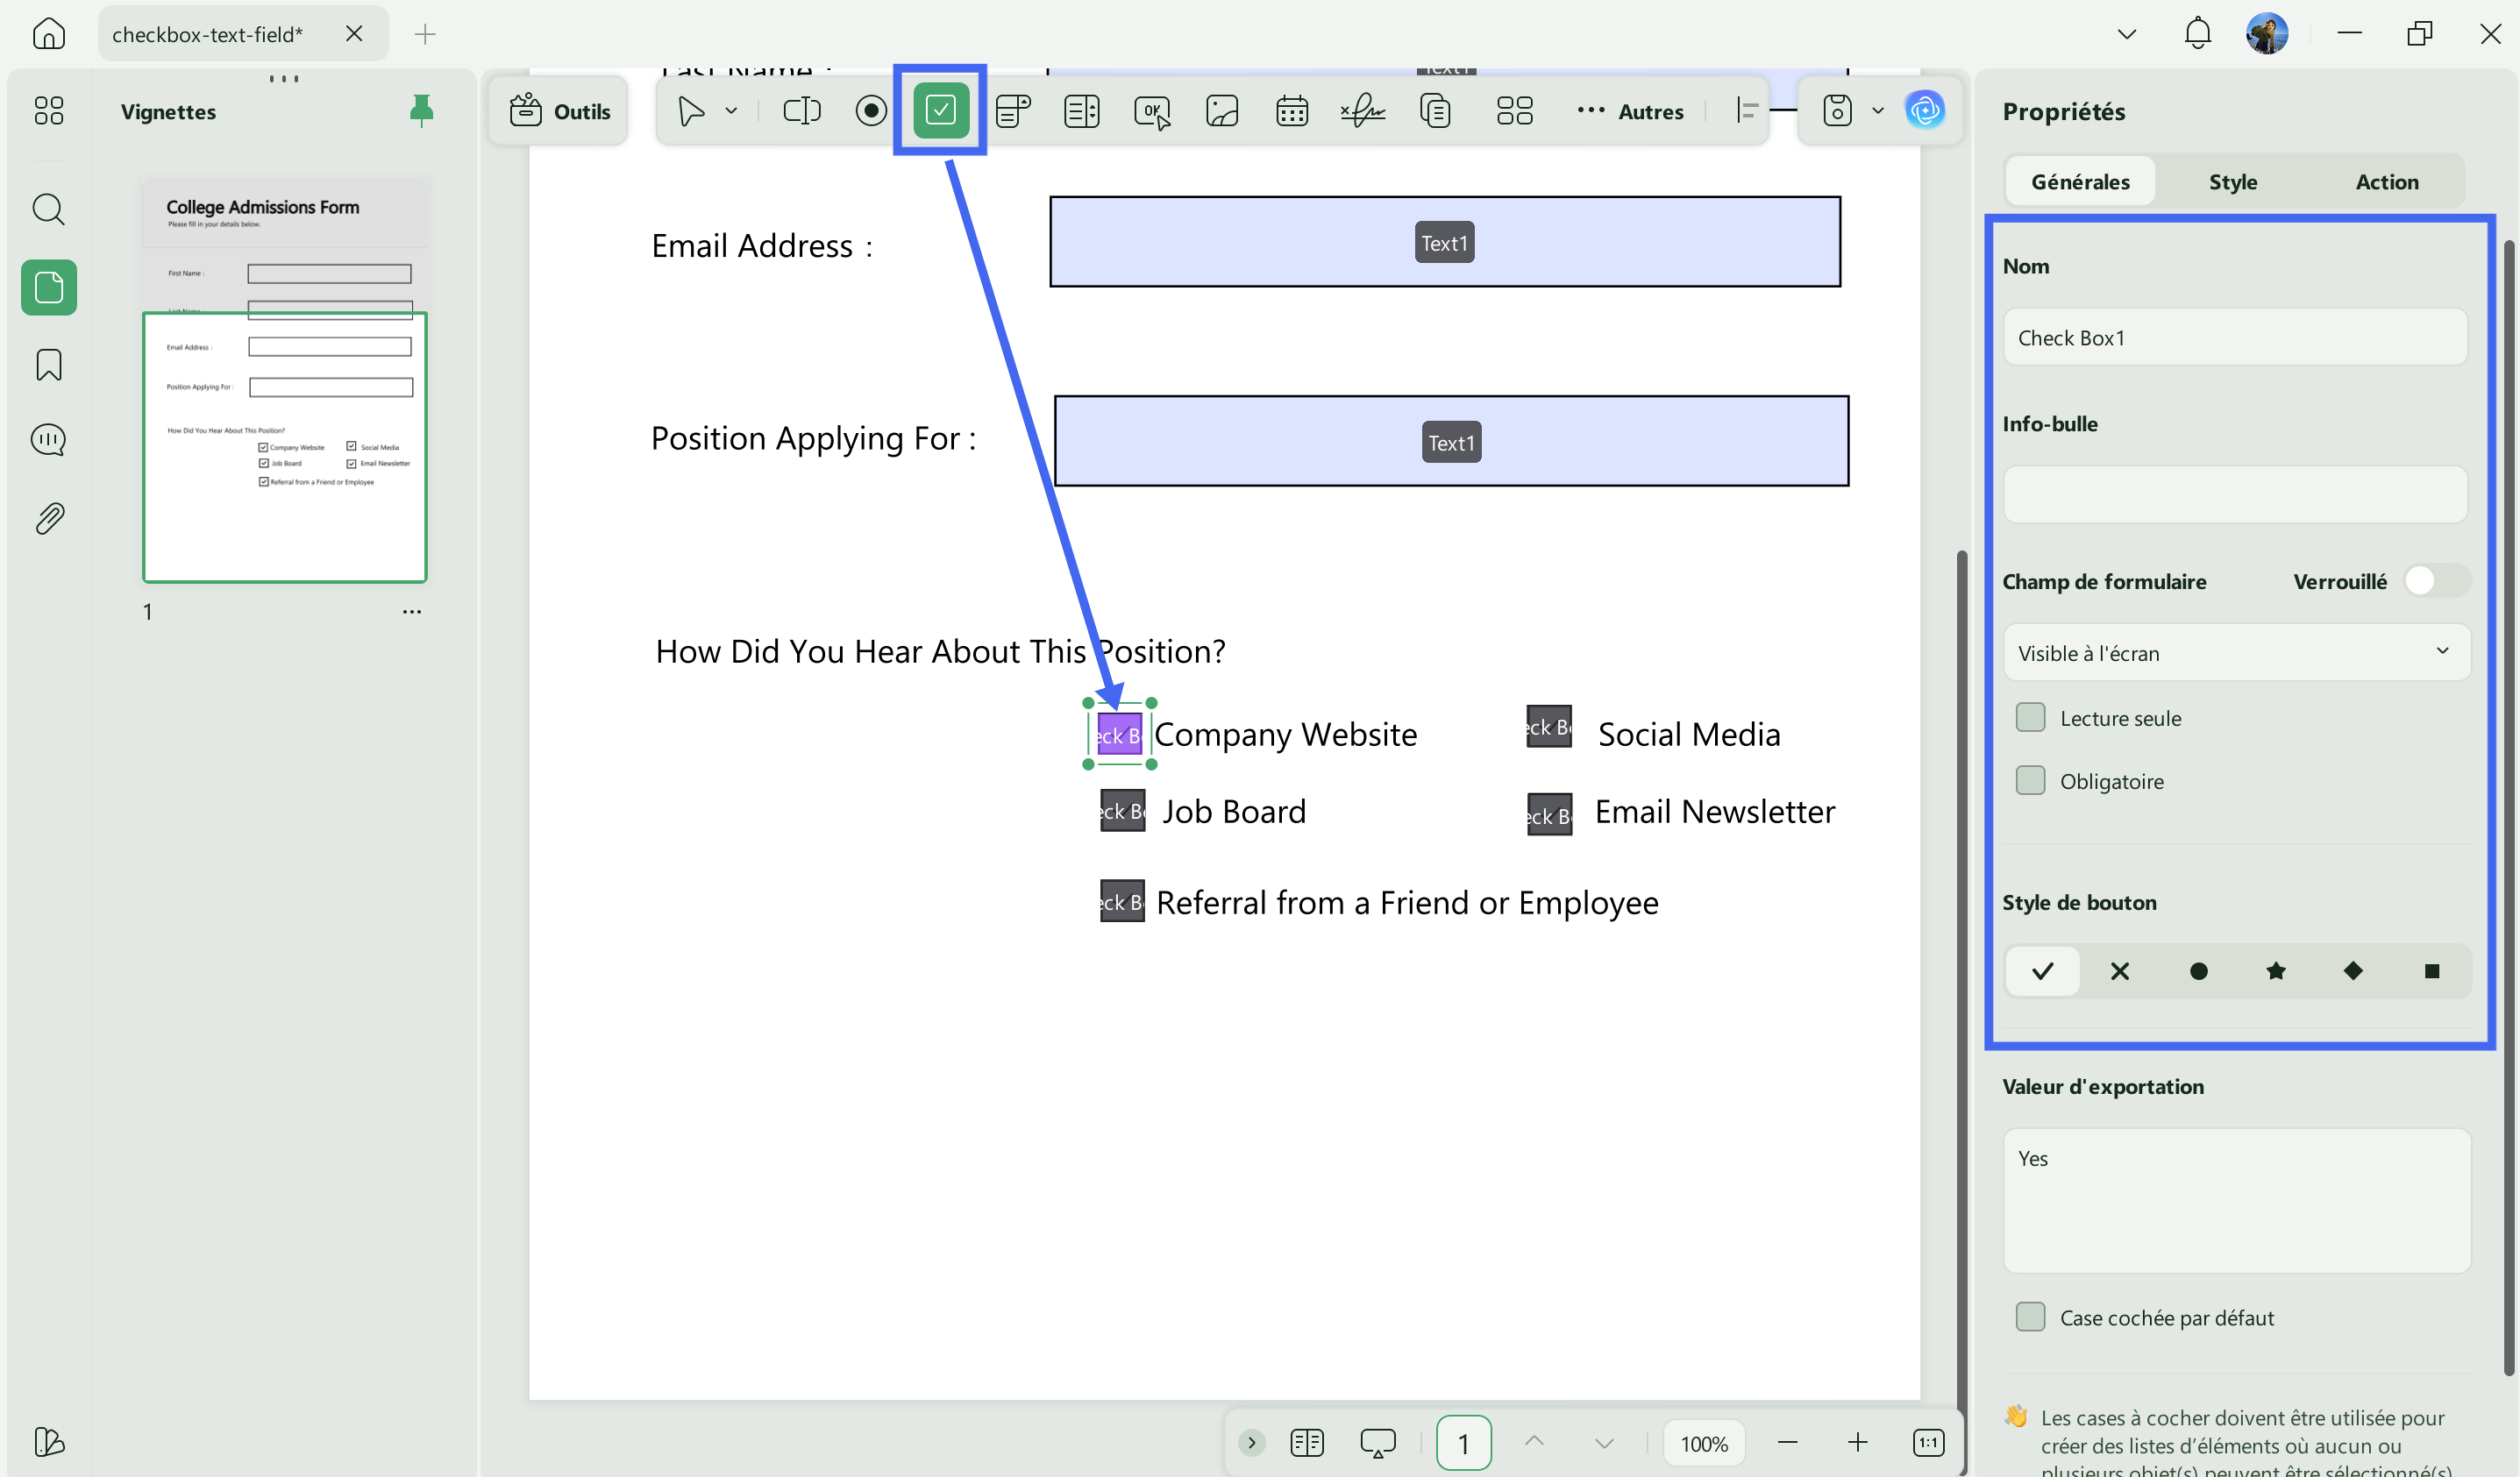2520x1477 pixels.
Task: Select the date field tool
Action: pos(1291,110)
